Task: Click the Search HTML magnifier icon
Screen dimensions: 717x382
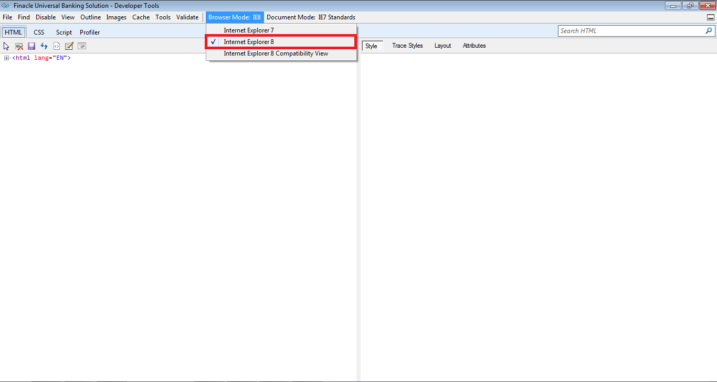Action: pos(709,30)
